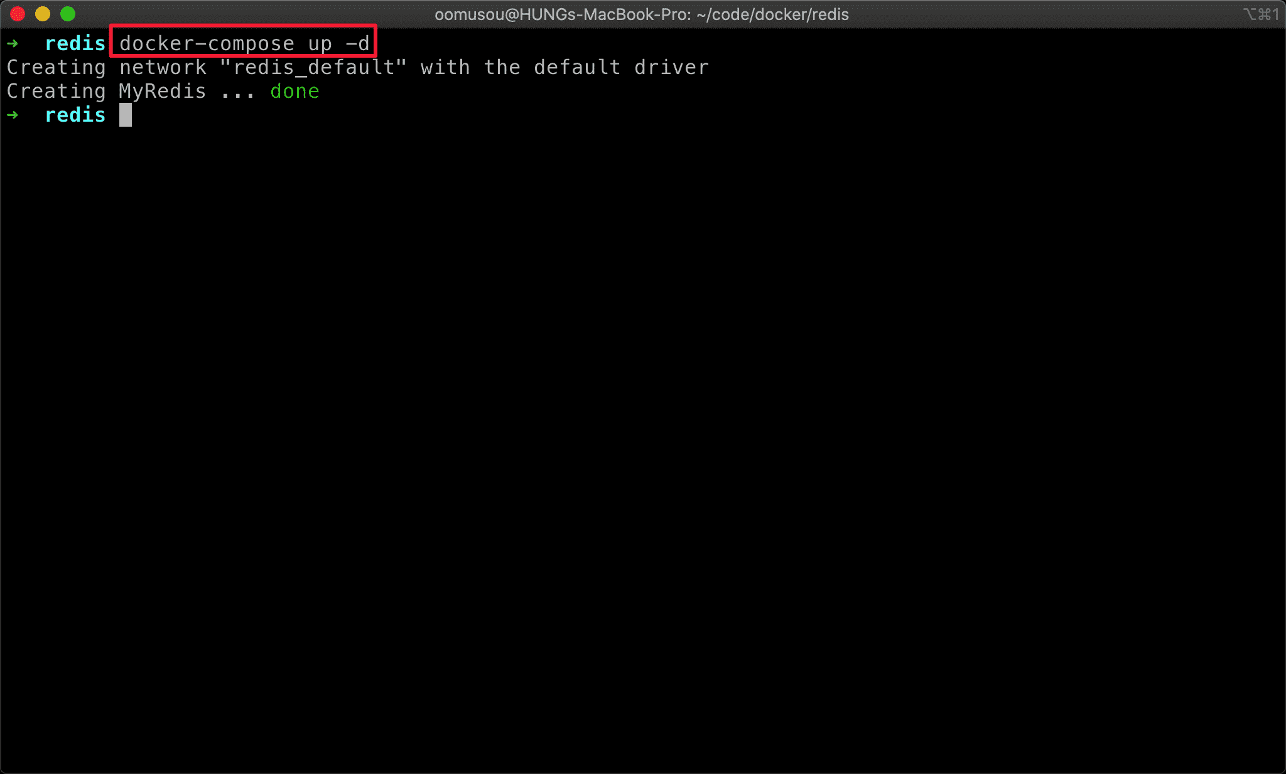Click the terminal window title bar

(643, 14)
